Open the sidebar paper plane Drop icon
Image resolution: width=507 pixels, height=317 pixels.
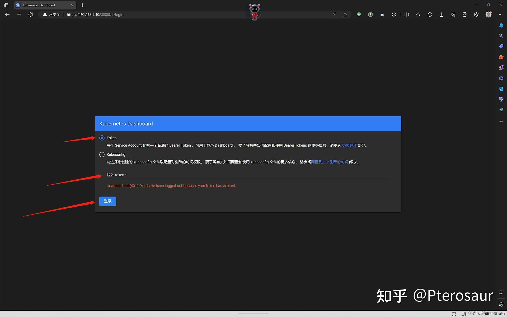pyautogui.click(x=501, y=110)
